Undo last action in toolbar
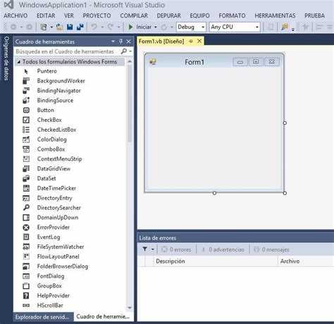This screenshot has width=334, height=324. pos(94,27)
